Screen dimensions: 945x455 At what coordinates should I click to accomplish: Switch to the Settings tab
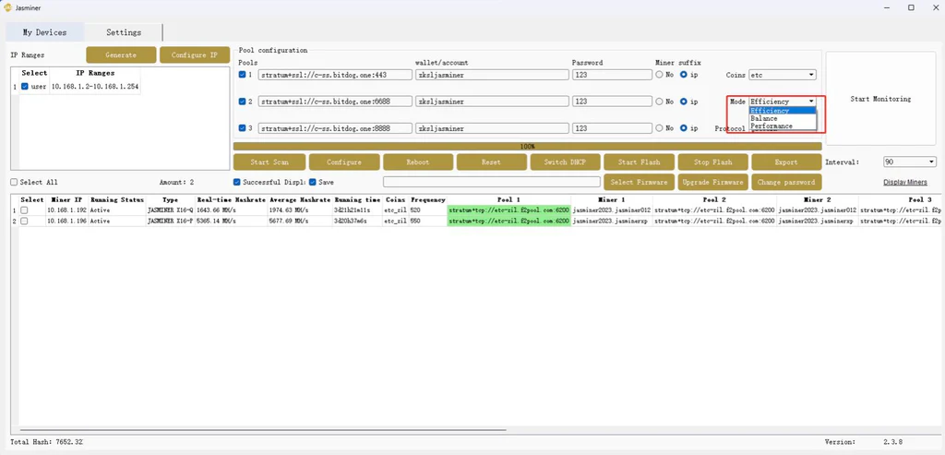124,32
